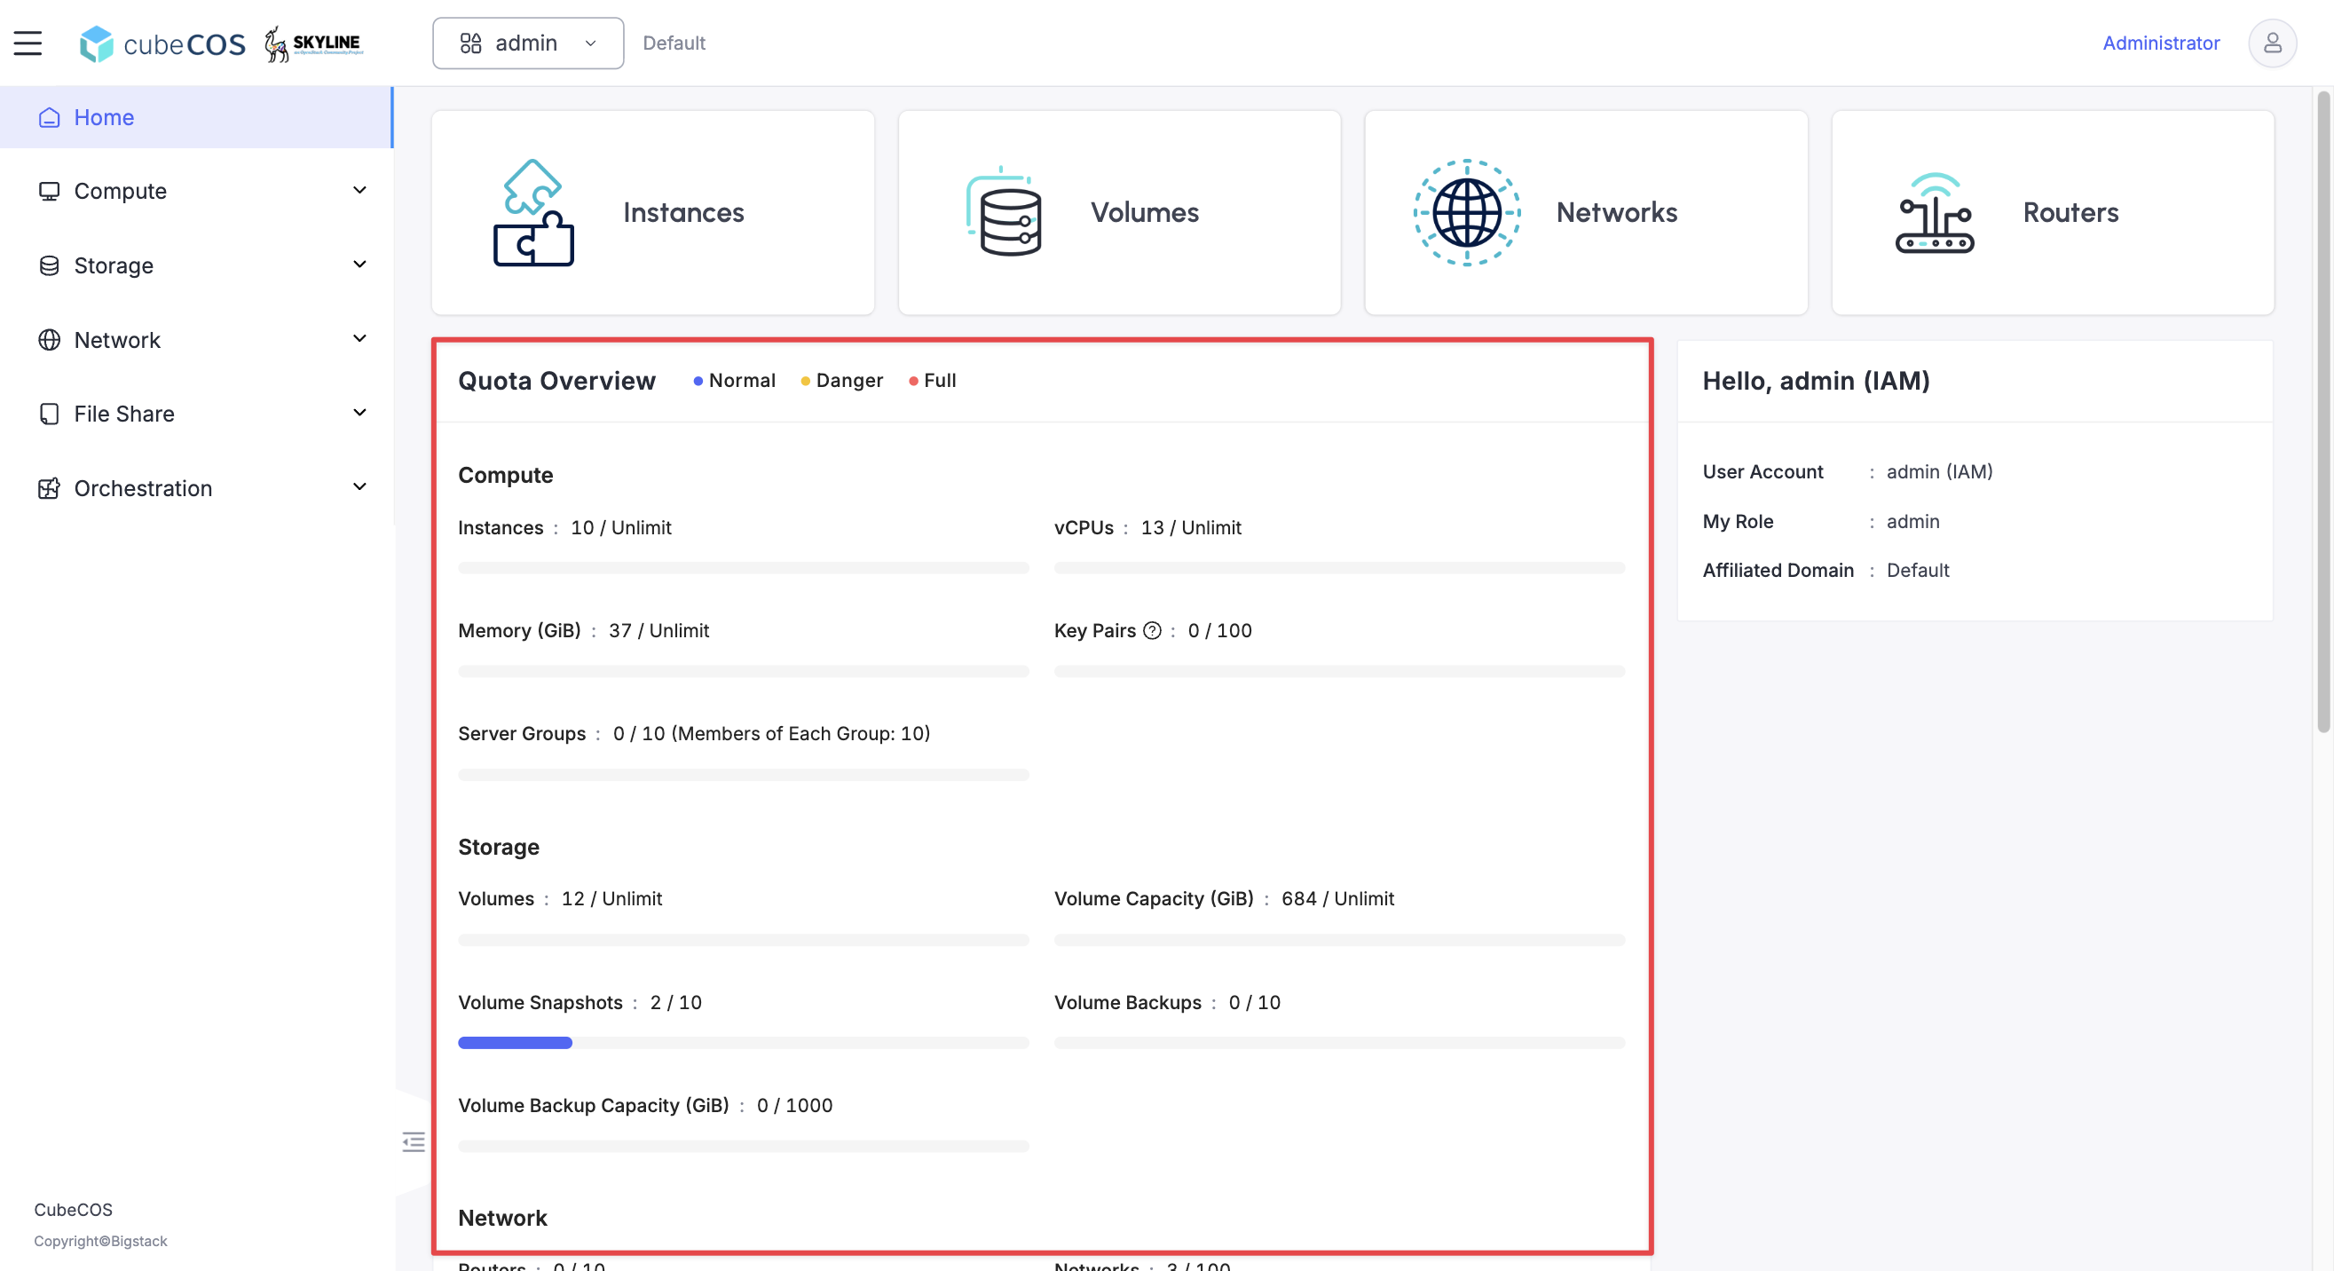Image resolution: width=2334 pixels, height=1271 pixels.
Task: Click the Routers illustration icon
Action: [1935, 212]
